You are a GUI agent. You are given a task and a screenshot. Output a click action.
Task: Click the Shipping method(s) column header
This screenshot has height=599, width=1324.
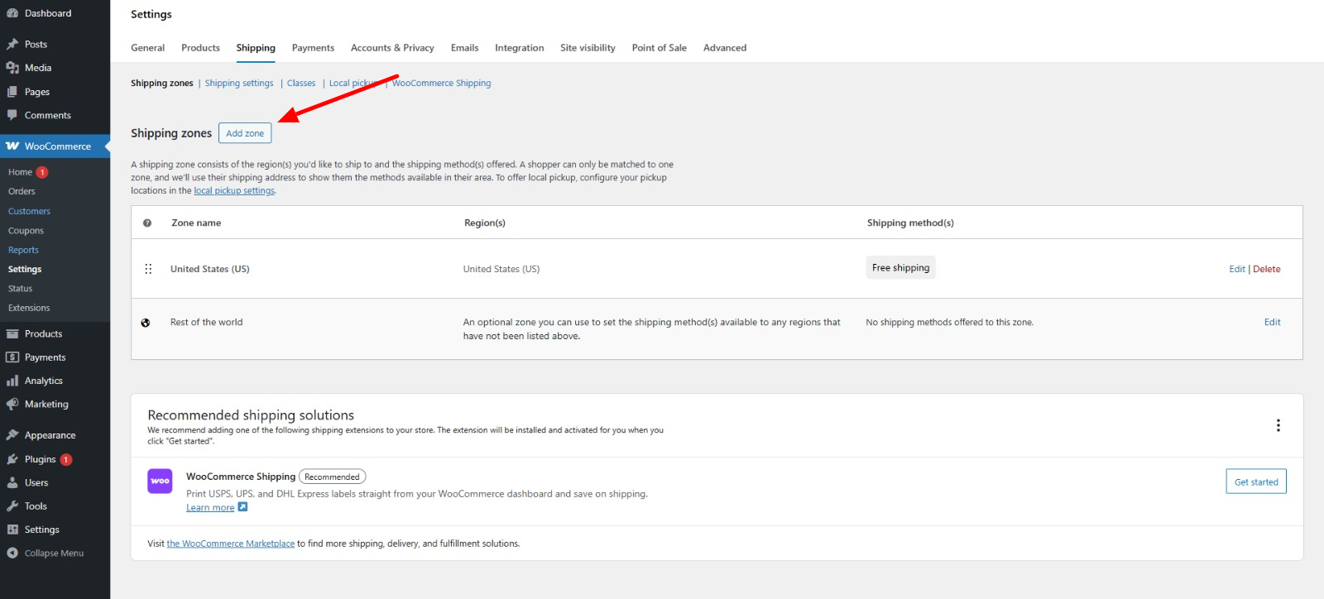(x=910, y=223)
